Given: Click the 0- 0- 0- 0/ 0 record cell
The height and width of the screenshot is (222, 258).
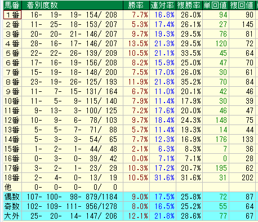Looking at the screenshot, I should [x=72, y=187].
